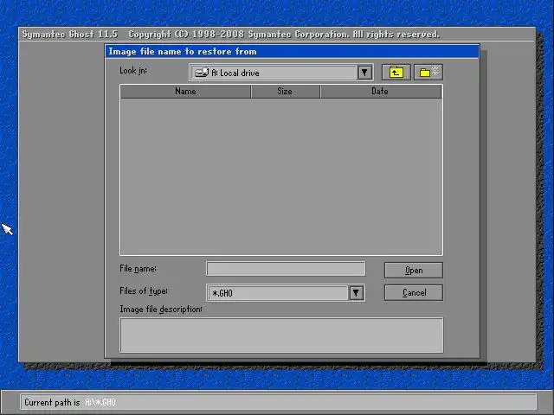The height and width of the screenshot is (415, 554).
Task: Click the Symantec Ghost 11.5 title text
Action: click(69, 35)
